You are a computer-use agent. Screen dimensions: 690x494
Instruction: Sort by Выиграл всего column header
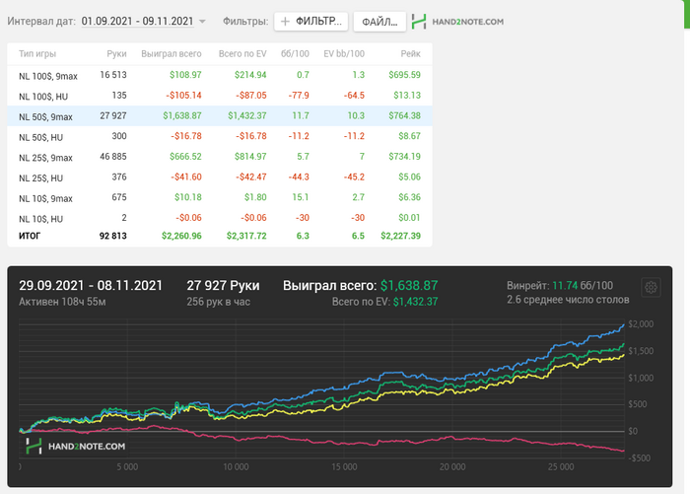(x=172, y=53)
